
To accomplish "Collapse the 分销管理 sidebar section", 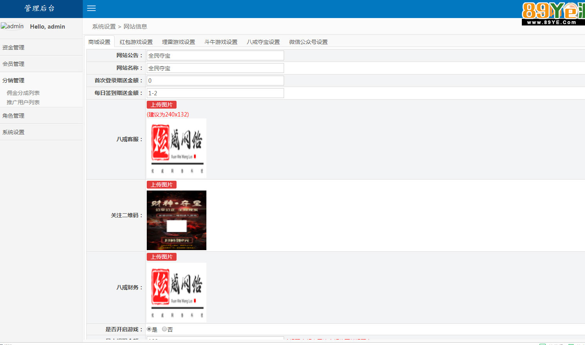I will pos(41,80).
